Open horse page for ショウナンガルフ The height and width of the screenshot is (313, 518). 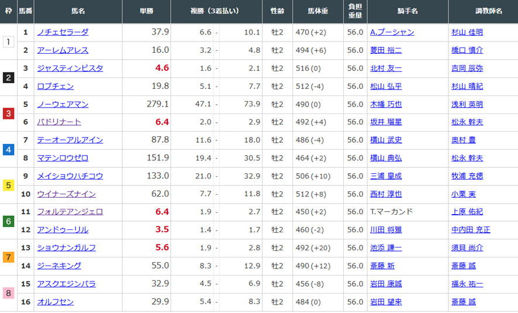tap(67, 247)
